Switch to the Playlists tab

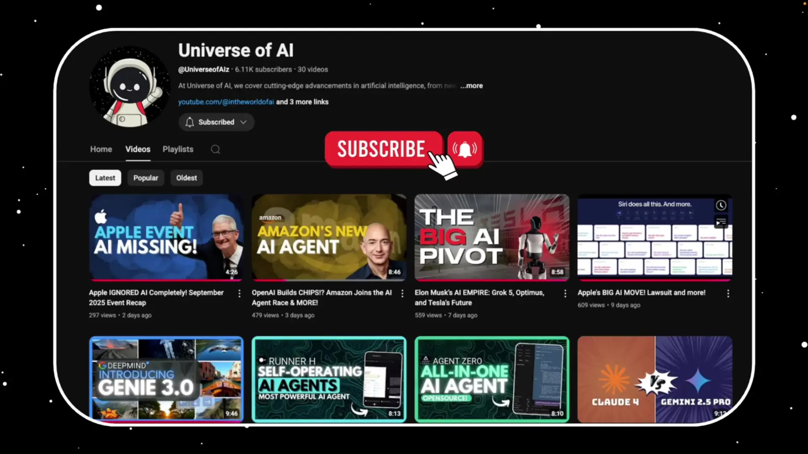pyautogui.click(x=178, y=149)
